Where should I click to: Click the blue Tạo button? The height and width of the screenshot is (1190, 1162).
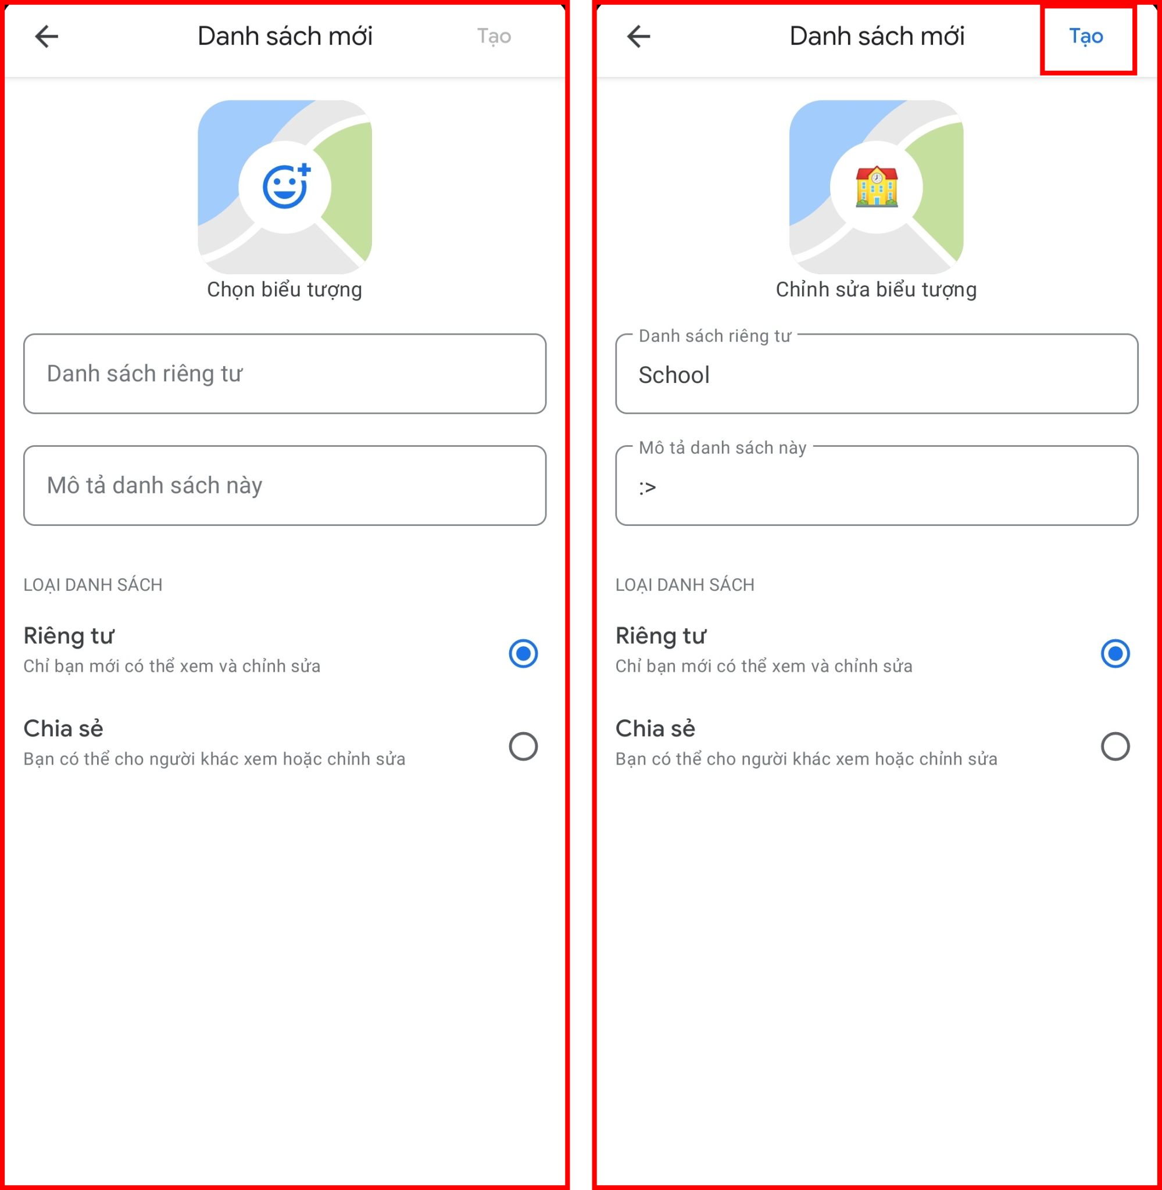tap(1086, 37)
